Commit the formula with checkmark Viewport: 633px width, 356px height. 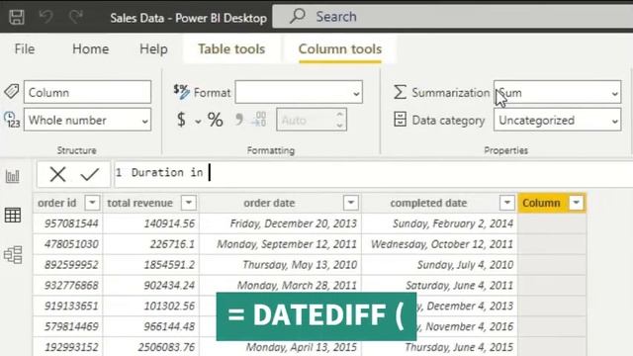(89, 174)
